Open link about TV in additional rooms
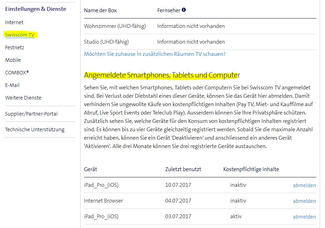This screenshot has width=325, height=228. click(x=155, y=54)
